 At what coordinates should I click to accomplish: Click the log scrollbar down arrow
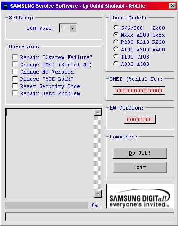pyautogui.click(x=98, y=194)
